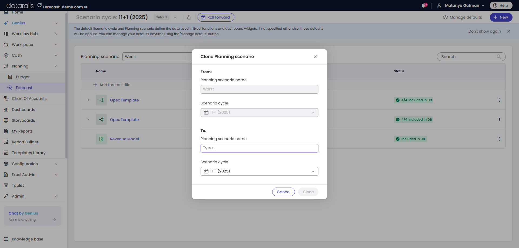Close the Clone Planning scenario dialog
The width and height of the screenshot is (519, 248).
click(315, 57)
